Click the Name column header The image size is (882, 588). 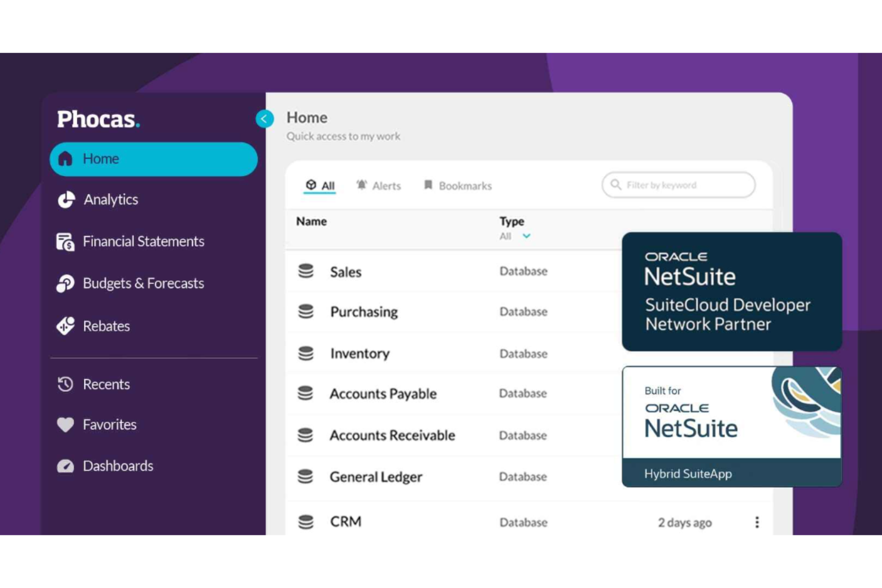click(311, 222)
